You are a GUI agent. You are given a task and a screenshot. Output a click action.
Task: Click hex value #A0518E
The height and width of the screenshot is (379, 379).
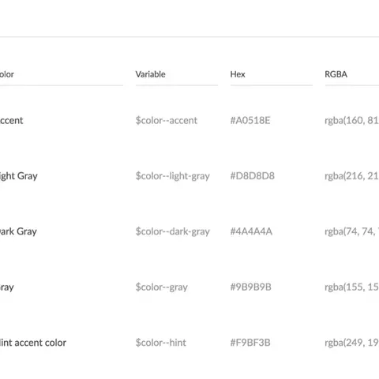250,120
